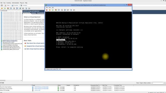This screenshot has height=93, width=166.
Task: Select Windows2016_Nakivo VM in inventory tree
Action: pyautogui.click(x=11, y=49)
